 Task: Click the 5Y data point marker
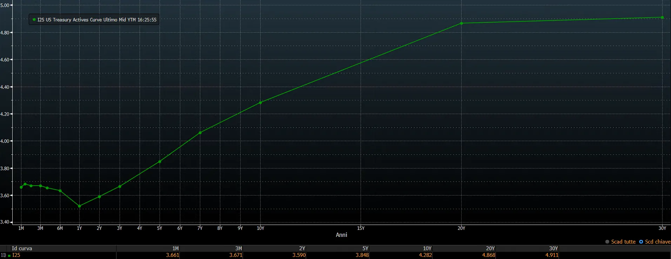click(x=160, y=162)
